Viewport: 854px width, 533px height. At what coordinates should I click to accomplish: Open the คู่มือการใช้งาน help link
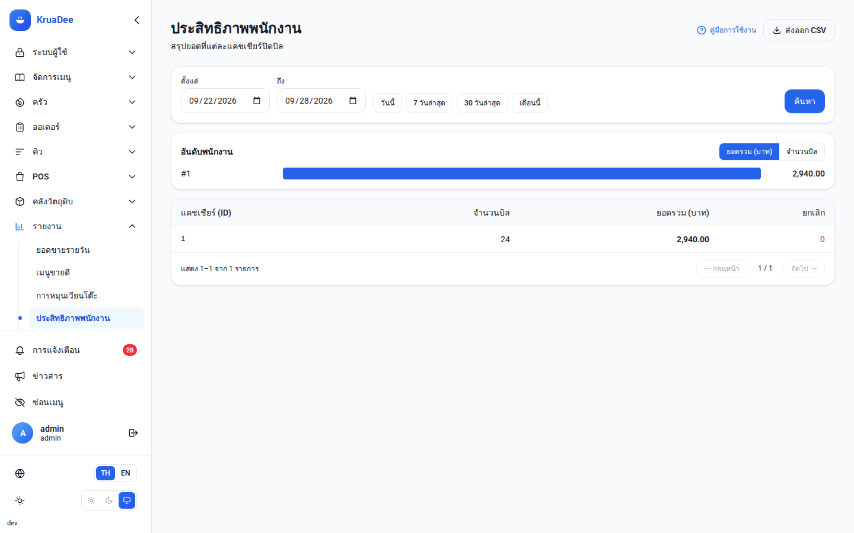pos(726,30)
